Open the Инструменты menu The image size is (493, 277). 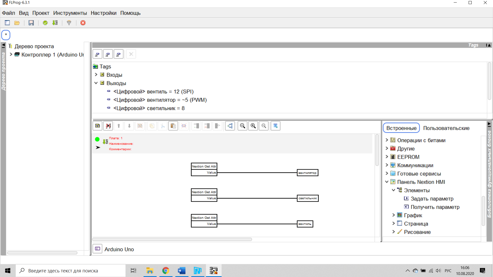[70, 13]
